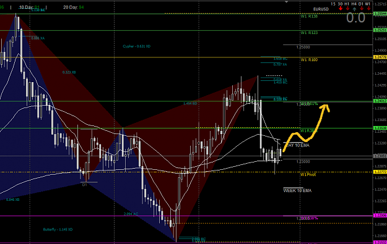Select the 15 timeframe label
Image resolution: width=387 pixels, height=244 pixels.
point(333,4)
